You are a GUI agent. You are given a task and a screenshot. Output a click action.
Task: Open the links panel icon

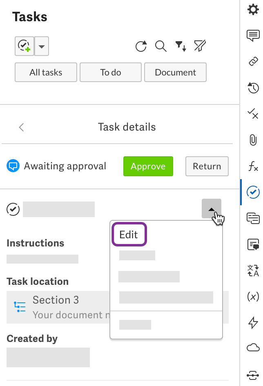(x=253, y=61)
